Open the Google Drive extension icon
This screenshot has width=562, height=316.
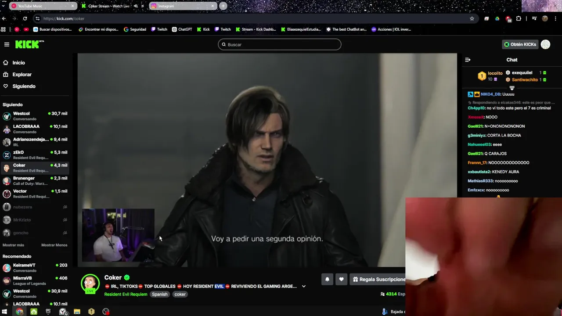click(497, 18)
